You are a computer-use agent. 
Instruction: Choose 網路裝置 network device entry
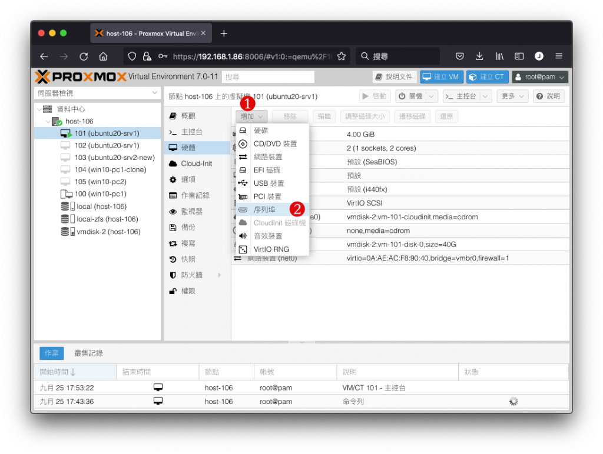point(272,156)
